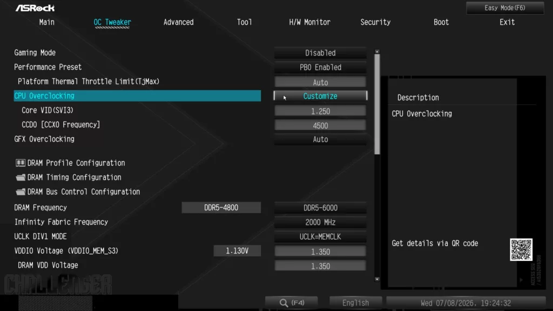Open DRAM Profile Configuration submenu

[x=76, y=163]
